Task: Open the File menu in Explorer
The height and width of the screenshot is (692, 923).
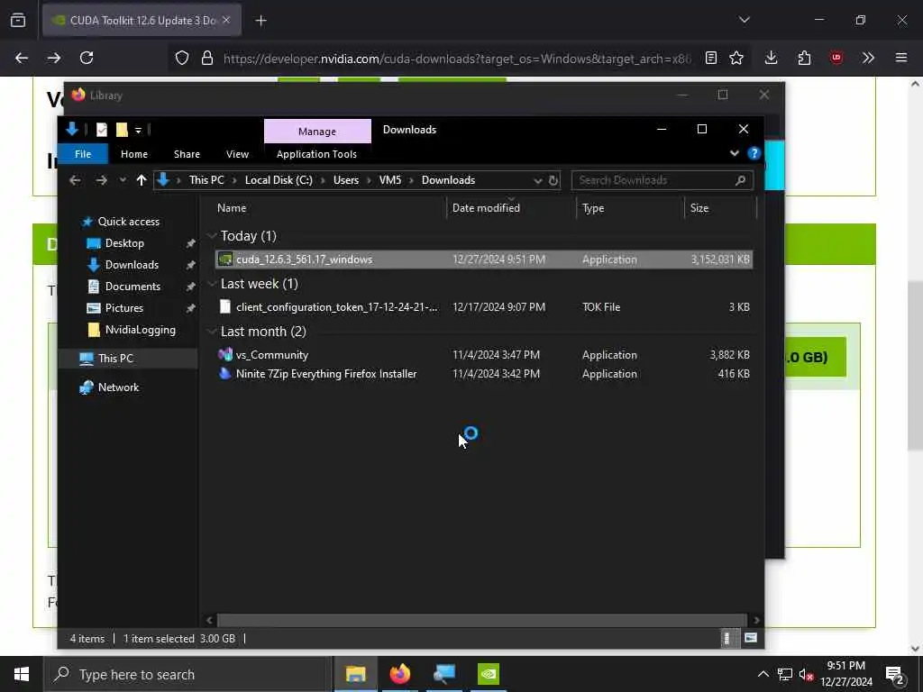Action: (83, 153)
